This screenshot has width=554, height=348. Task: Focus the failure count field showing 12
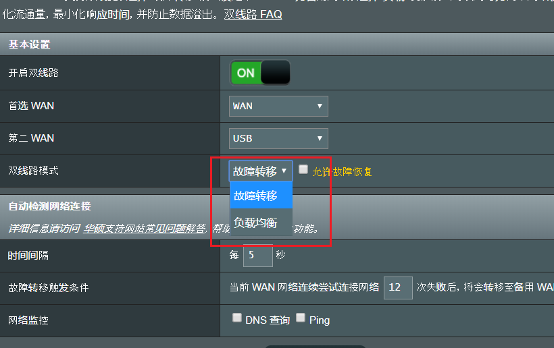[x=398, y=288]
